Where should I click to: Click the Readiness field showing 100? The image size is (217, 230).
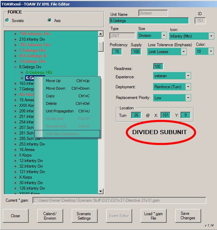click(x=158, y=67)
